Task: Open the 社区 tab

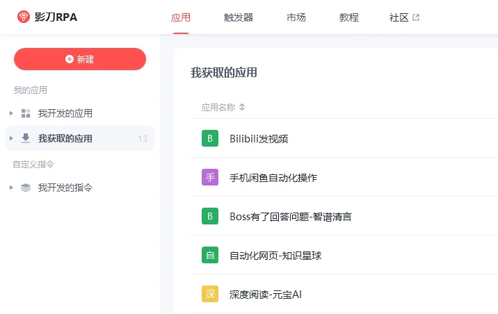Action: pos(399,17)
